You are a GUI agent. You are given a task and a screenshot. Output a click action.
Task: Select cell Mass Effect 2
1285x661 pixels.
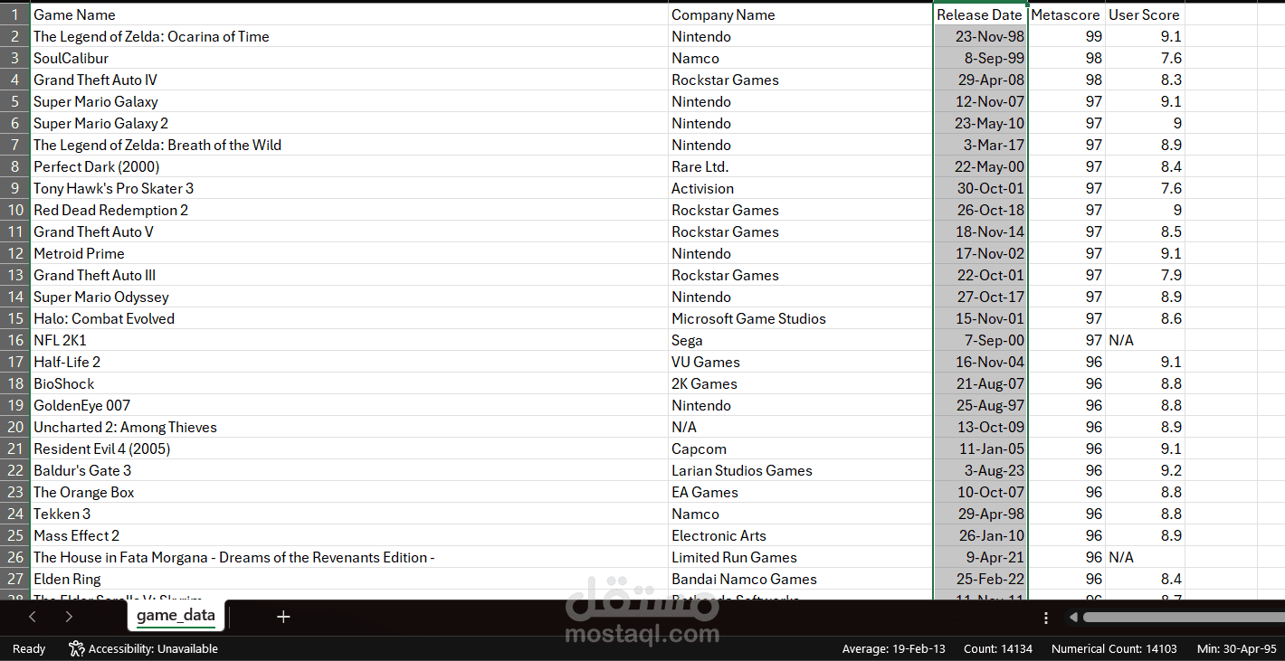point(349,535)
